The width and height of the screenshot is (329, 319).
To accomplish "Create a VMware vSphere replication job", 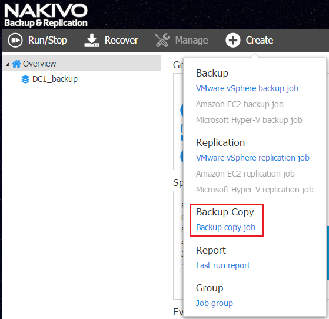I will [252, 158].
